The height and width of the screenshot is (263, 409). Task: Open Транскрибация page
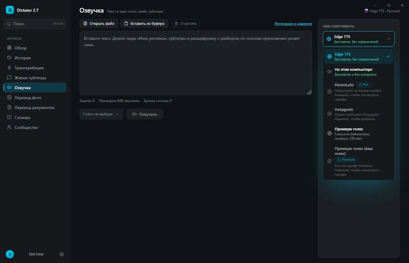tap(35, 68)
